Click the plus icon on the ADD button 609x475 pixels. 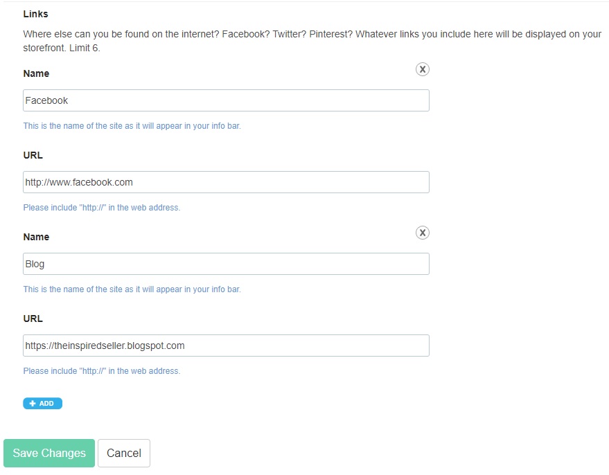(x=33, y=404)
